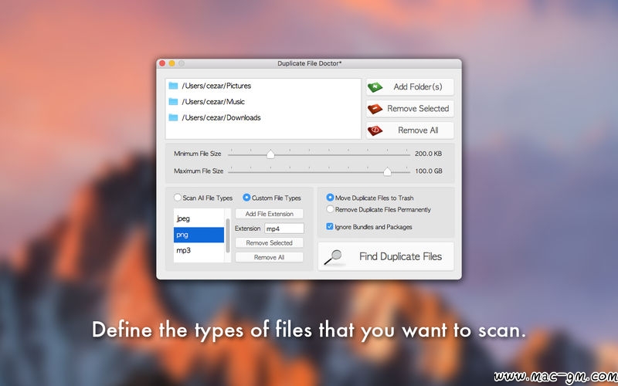This screenshot has width=618, height=386.
Task: Select jpeg in the extension list
Action: coord(199,218)
